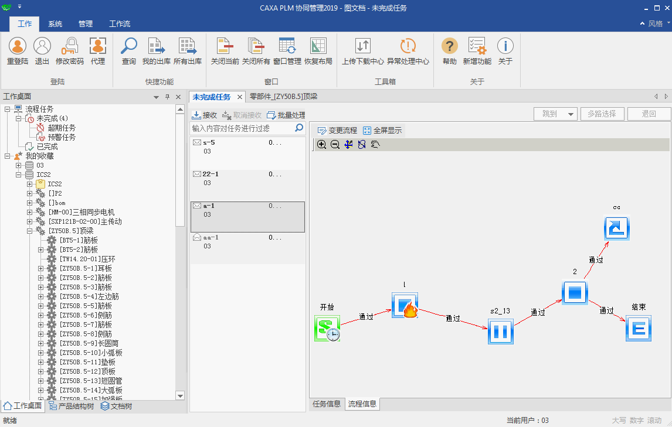The image size is (672, 427).
Task: Click the 多路选择 button
Action: coord(602,114)
